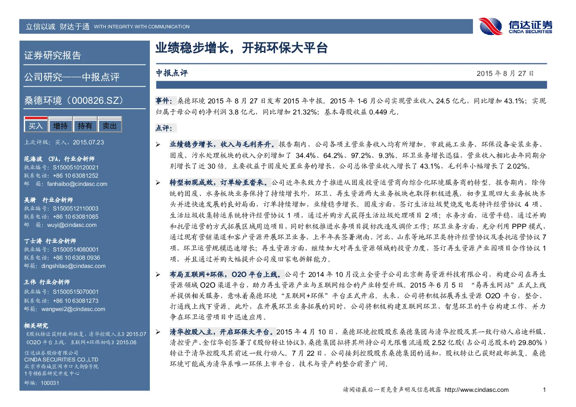Click license number S1500515070001
Screen dimensions: 576x407
click(76, 292)
